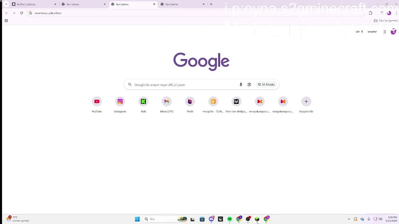Open the Kick shortcut tile

click(143, 105)
